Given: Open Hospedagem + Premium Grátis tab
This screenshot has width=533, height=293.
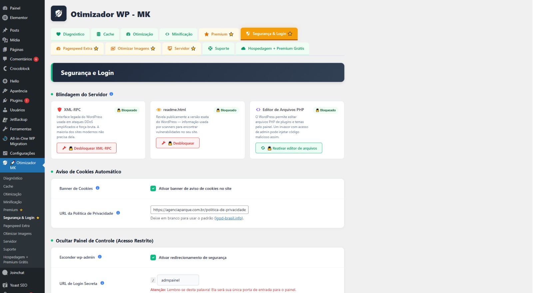Looking at the screenshot, I should pyautogui.click(x=272, y=48).
